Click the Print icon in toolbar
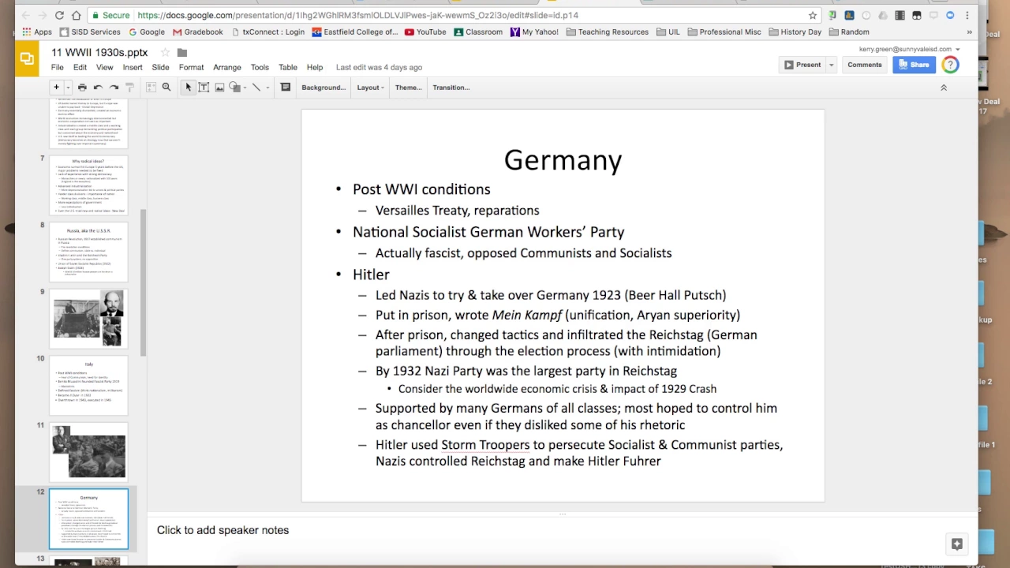The height and width of the screenshot is (568, 1010). [82, 88]
